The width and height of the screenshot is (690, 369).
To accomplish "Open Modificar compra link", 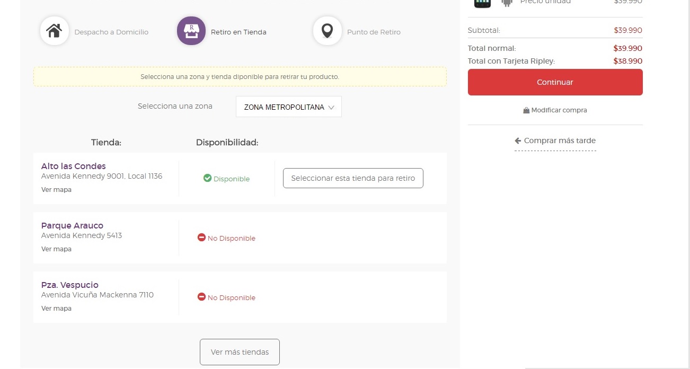I will [x=555, y=110].
